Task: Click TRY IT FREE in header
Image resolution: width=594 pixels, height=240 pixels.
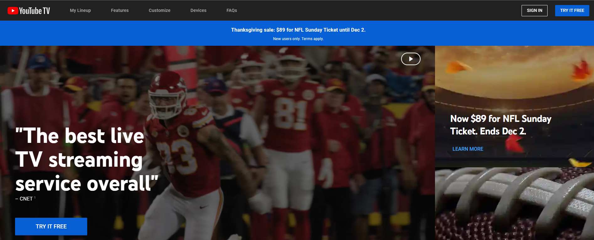Action: click(572, 11)
